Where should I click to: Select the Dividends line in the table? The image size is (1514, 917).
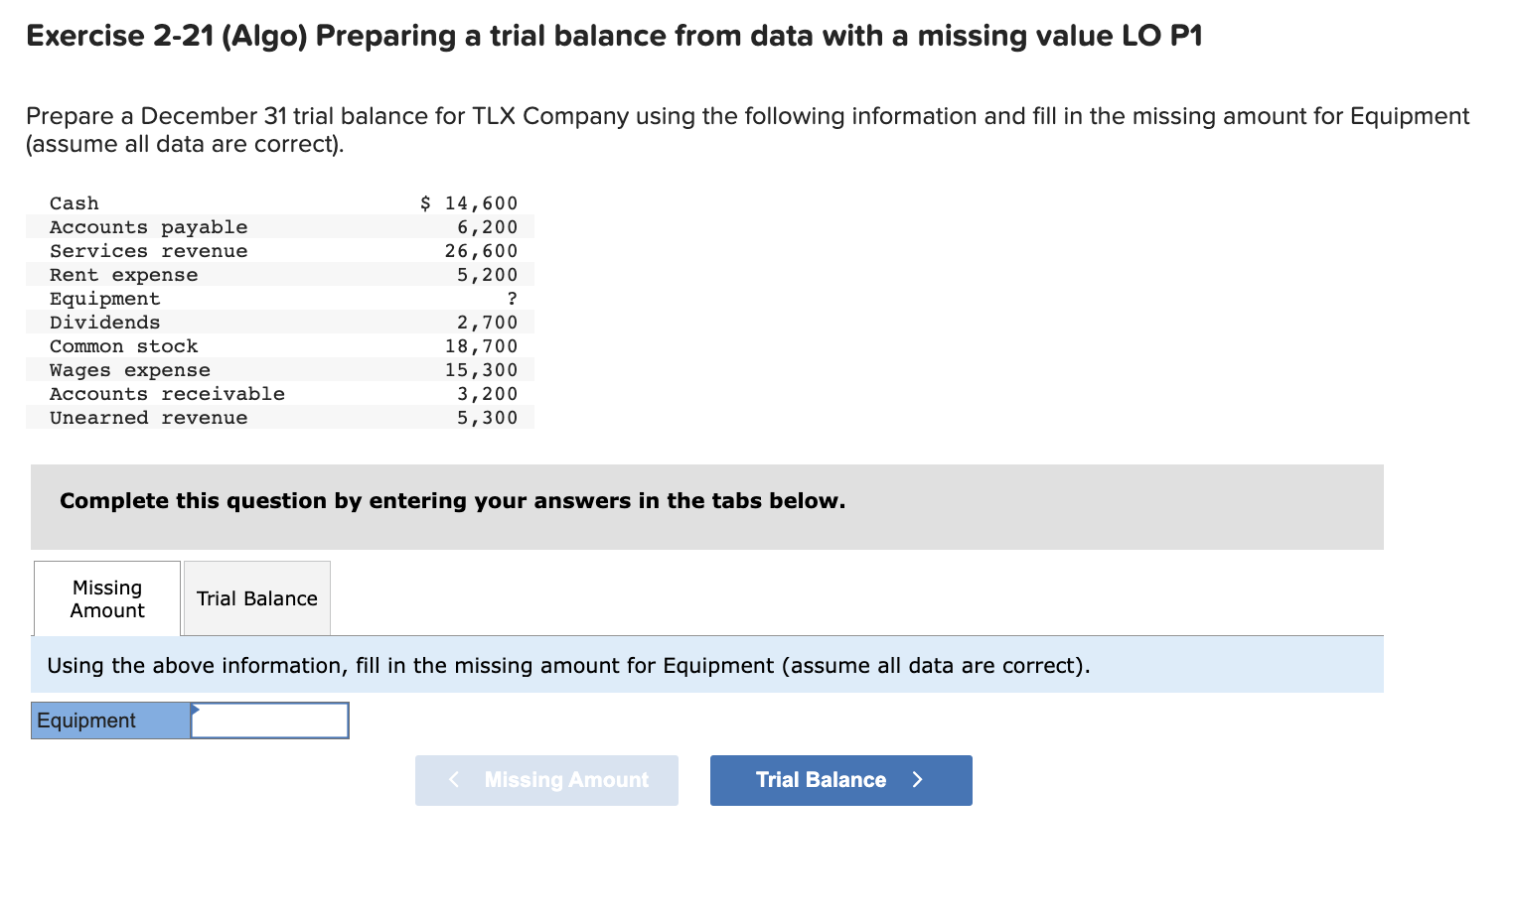click(x=278, y=322)
